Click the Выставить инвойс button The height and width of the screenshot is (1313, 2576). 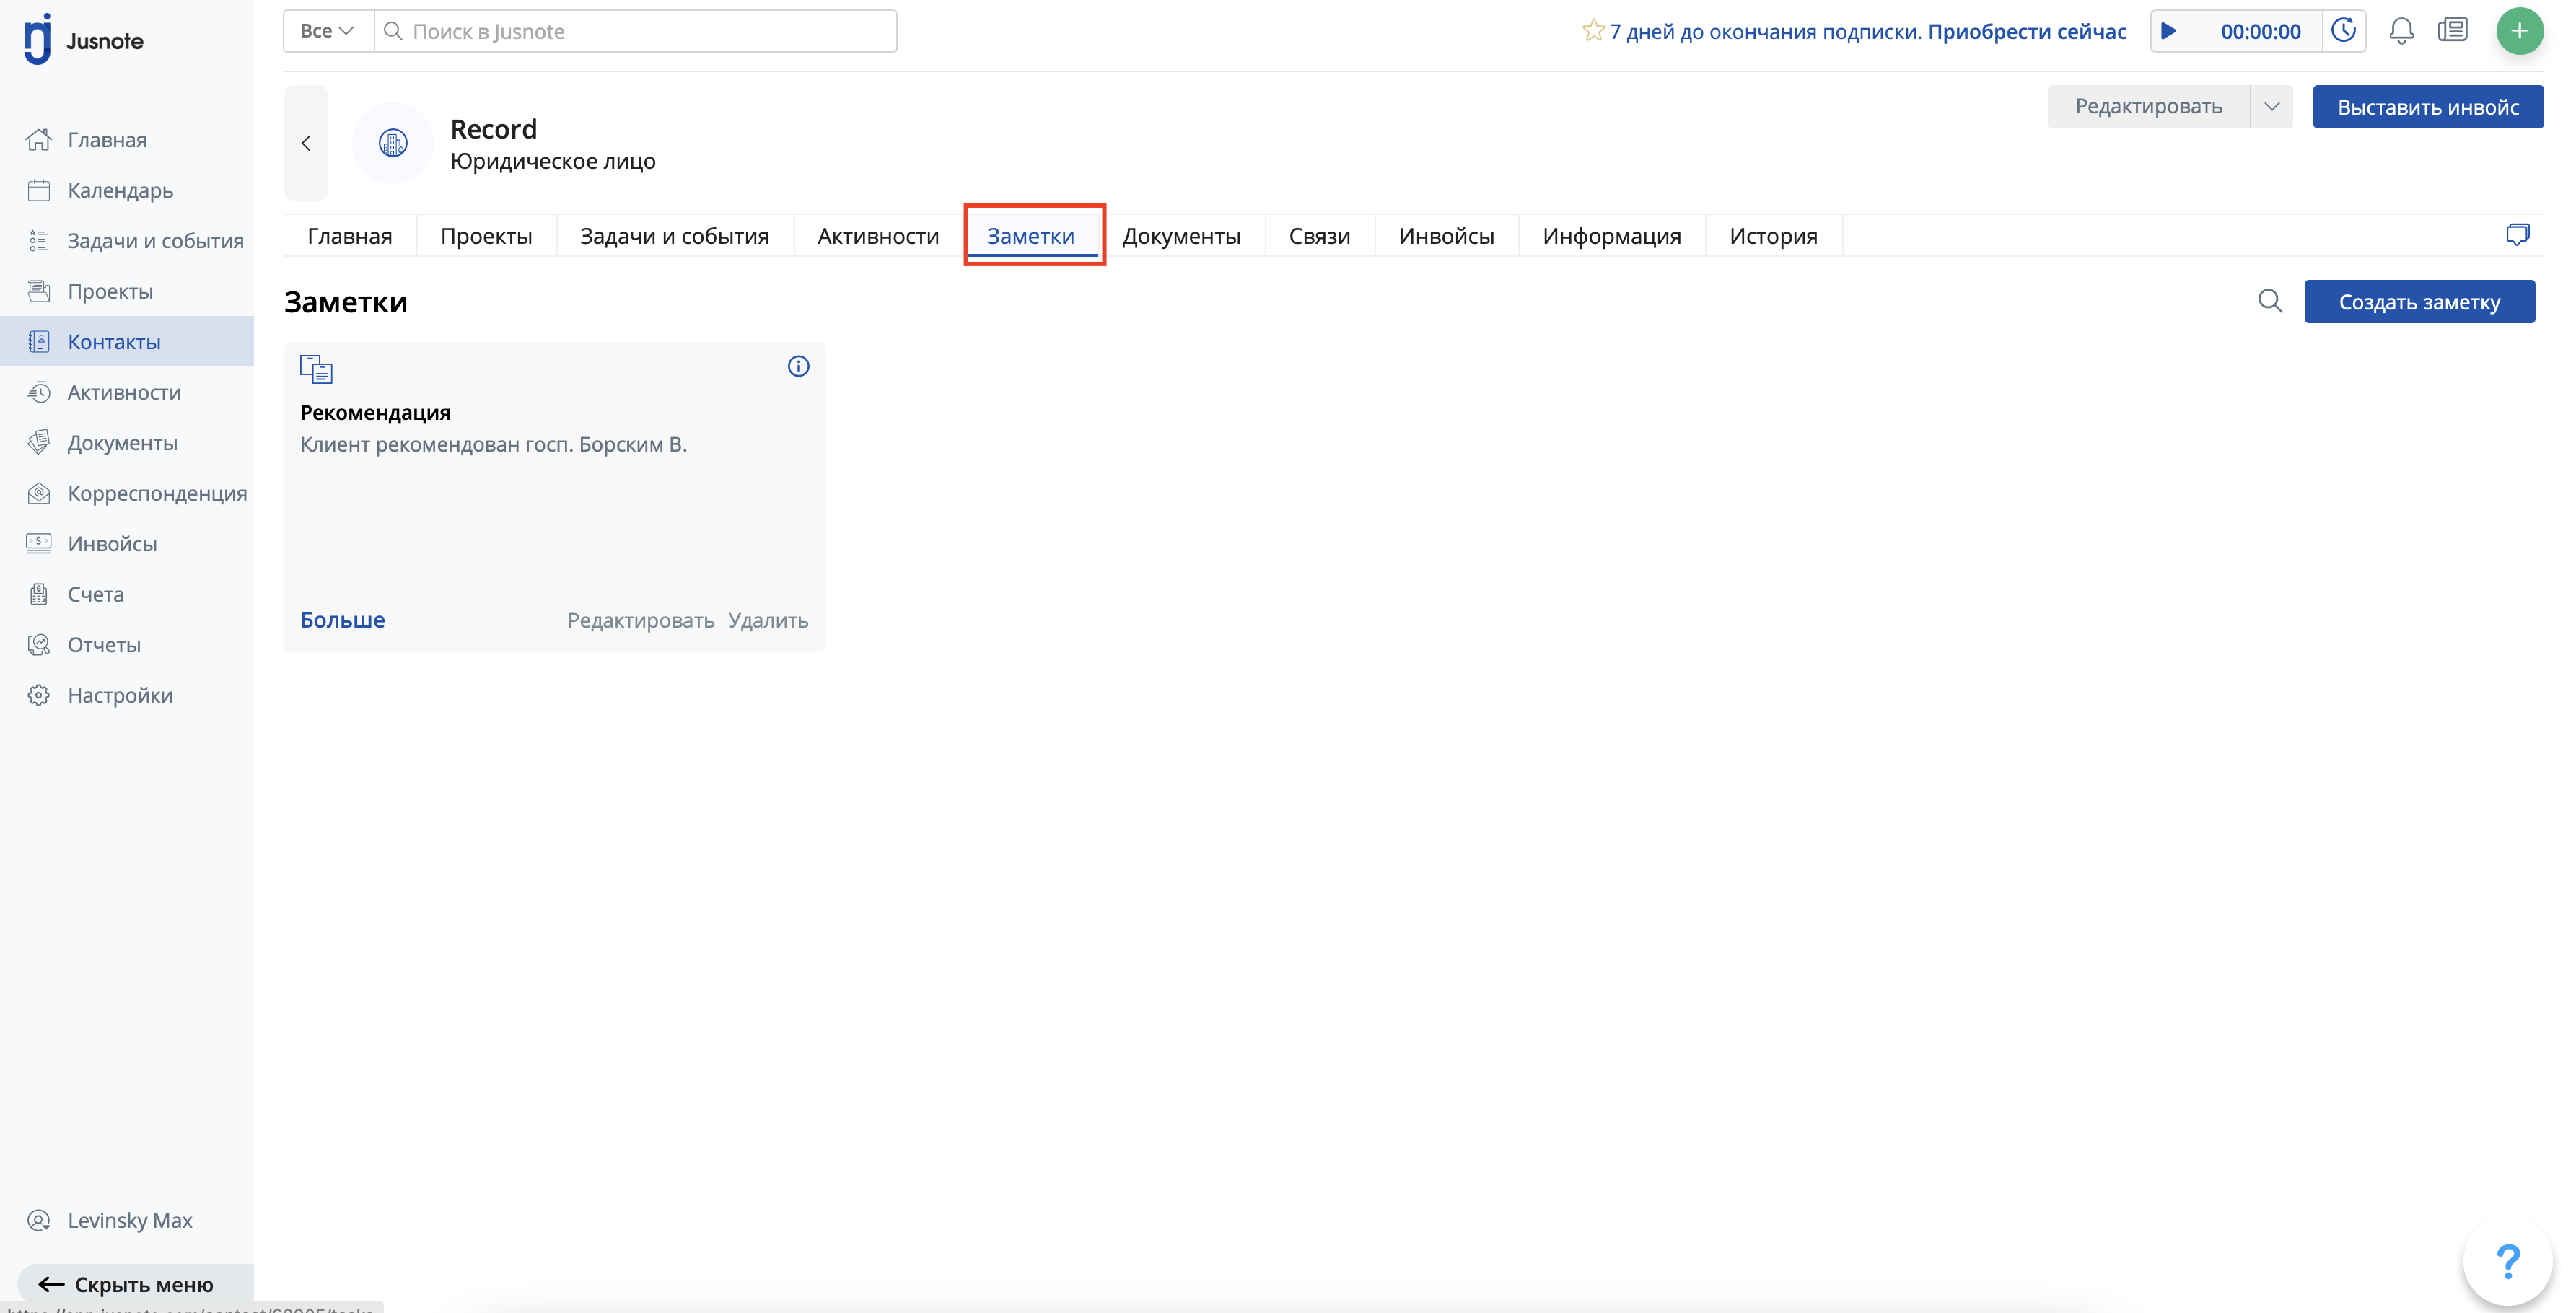click(x=2427, y=107)
